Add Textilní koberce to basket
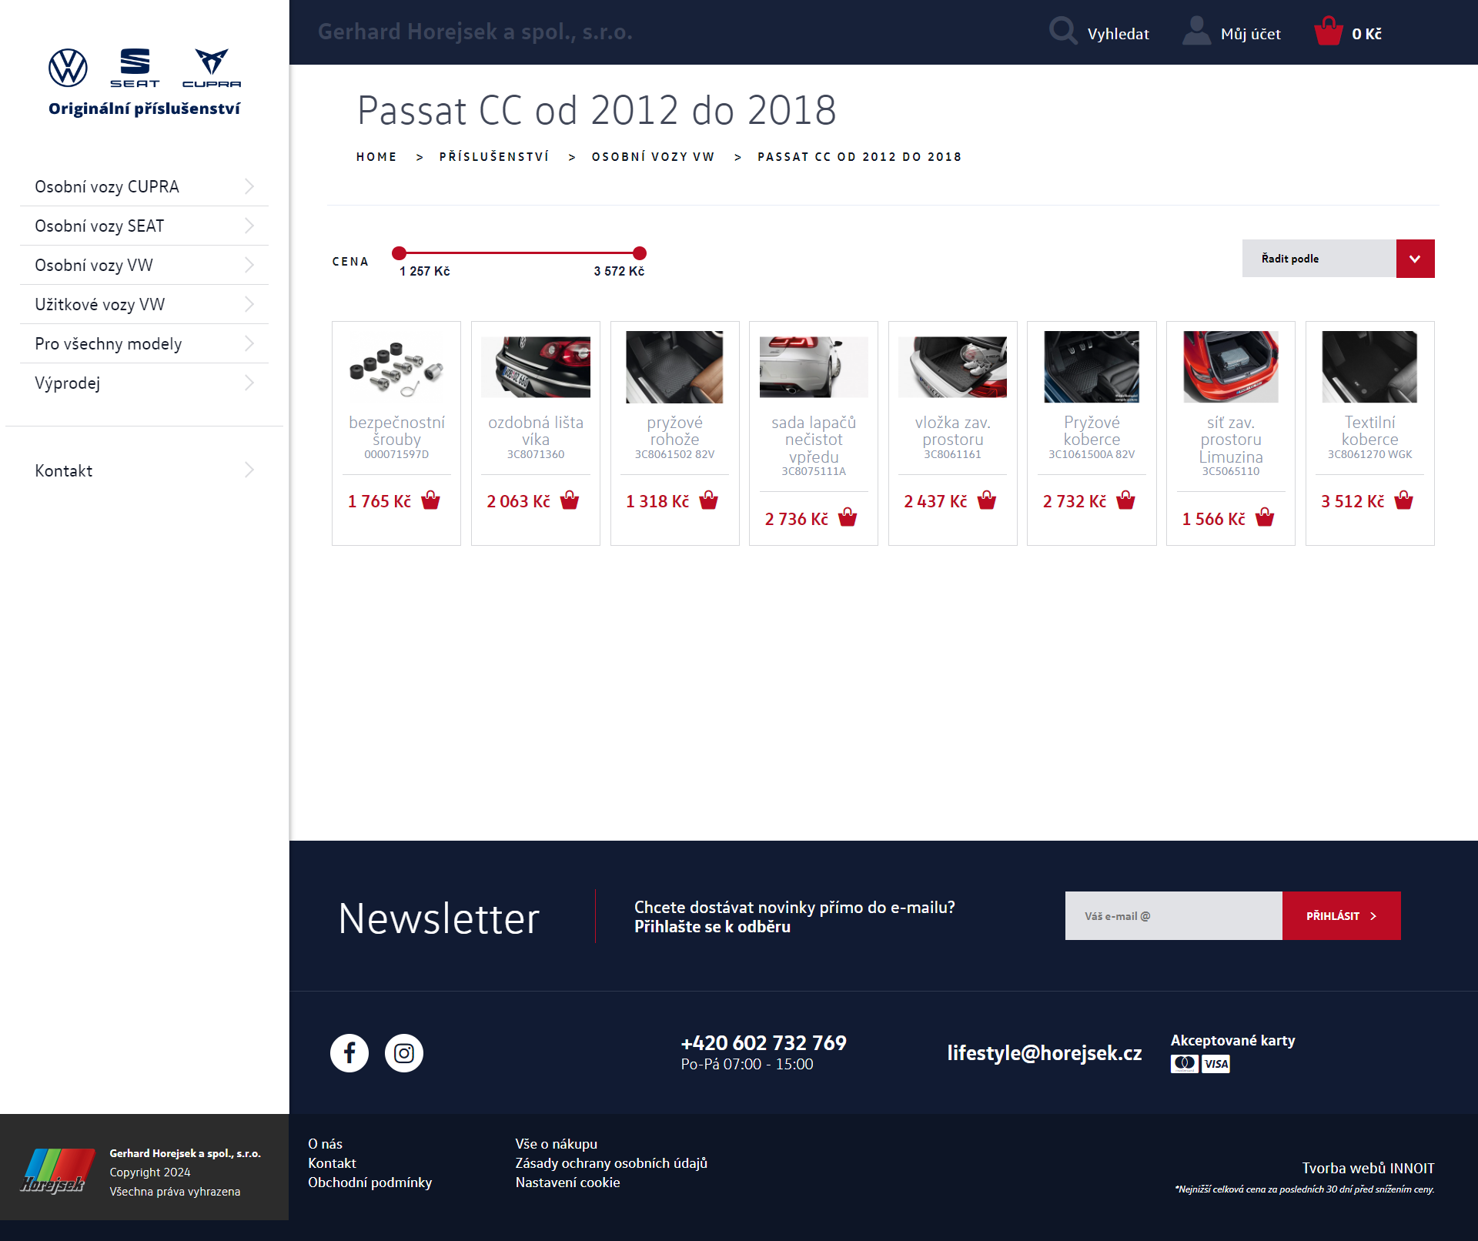The height and width of the screenshot is (1241, 1478). 1404,500
